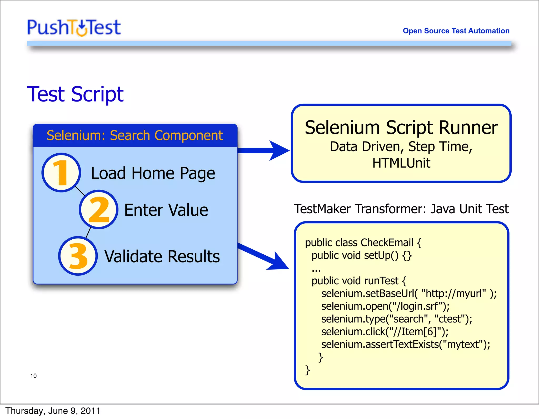Click the Selenium: Search Component header
The height and width of the screenshot is (419, 539).
pos(134,135)
